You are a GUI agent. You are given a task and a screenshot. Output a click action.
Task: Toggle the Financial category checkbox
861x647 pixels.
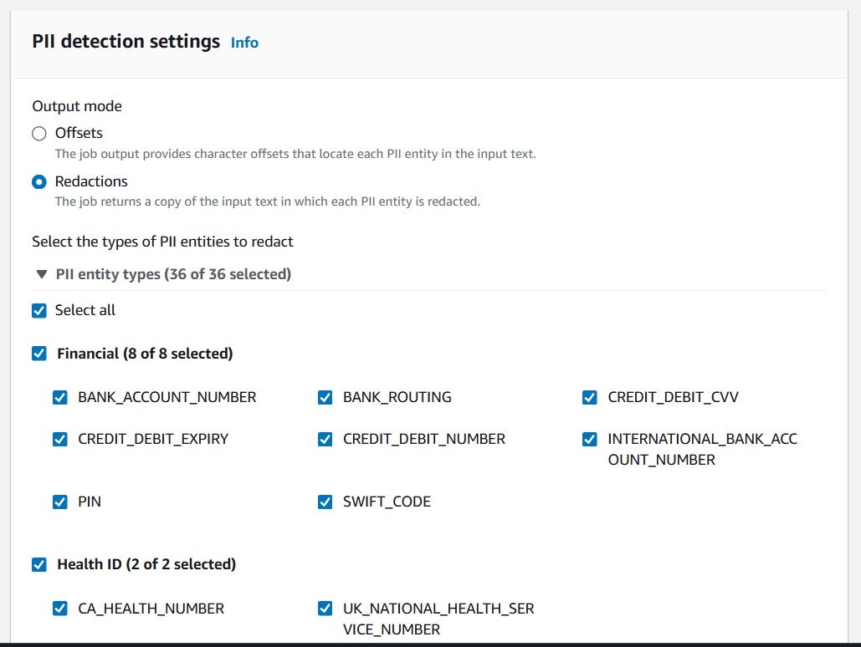point(38,354)
